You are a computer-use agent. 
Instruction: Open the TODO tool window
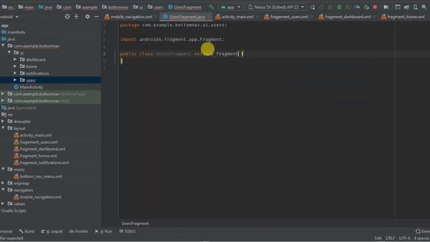coord(128,231)
